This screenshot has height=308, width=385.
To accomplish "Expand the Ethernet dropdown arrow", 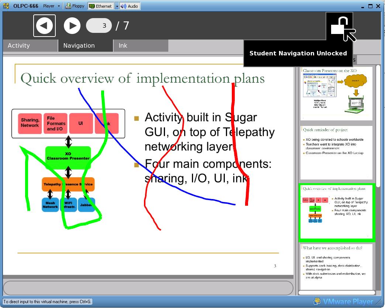I will (117, 6).
